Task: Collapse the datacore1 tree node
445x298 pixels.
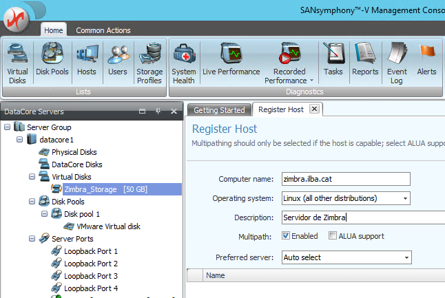Action: point(19,140)
